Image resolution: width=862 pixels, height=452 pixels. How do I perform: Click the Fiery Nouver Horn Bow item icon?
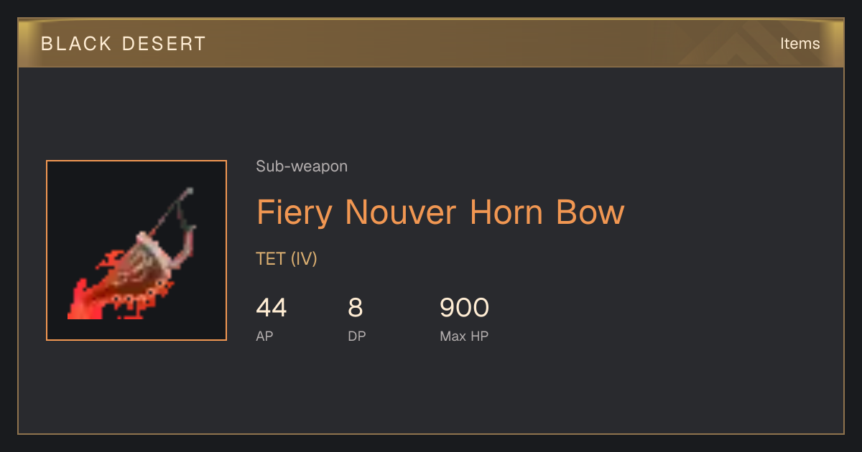tap(136, 250)
